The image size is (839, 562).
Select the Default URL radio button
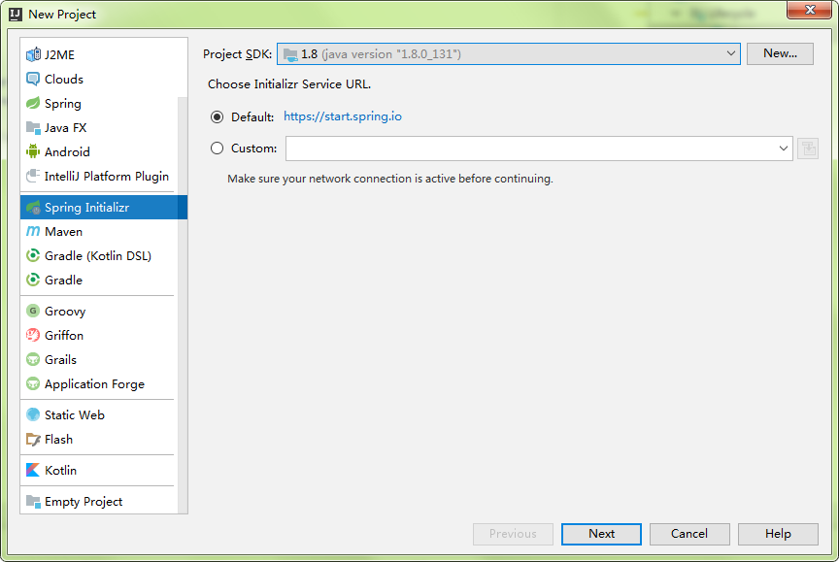click(x=217, y=117)
